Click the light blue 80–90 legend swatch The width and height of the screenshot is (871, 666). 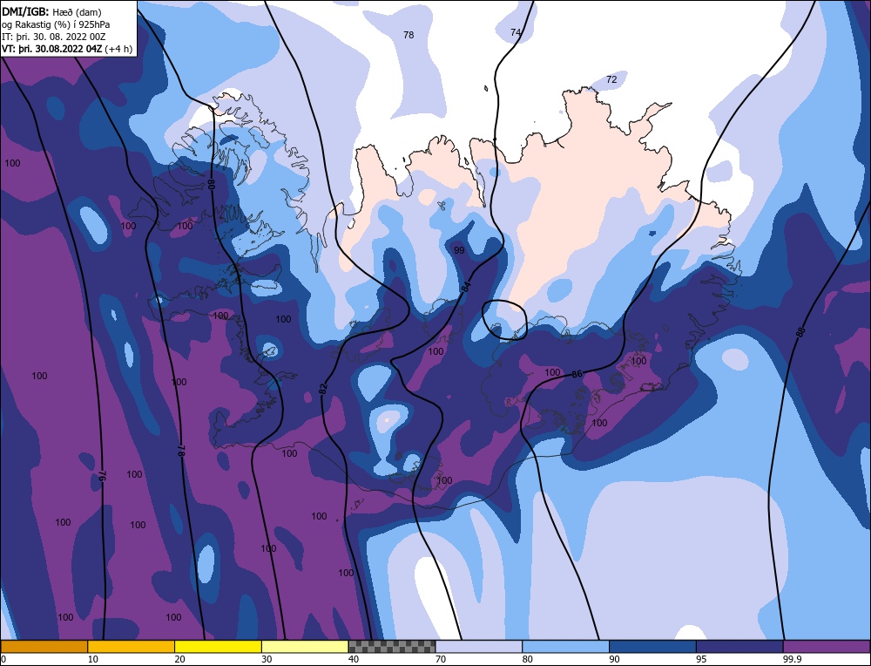pyautogui.click(x=565, y=647)
